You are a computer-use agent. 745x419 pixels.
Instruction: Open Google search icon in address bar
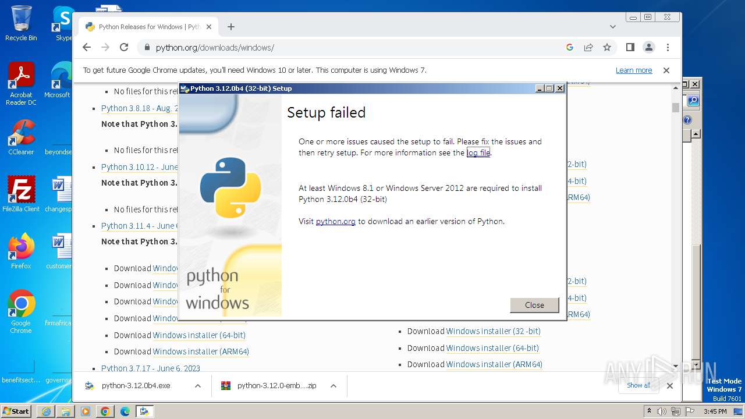(x=570, y=47)
